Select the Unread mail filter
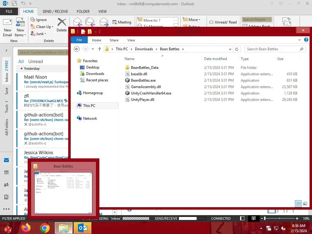This screenshot has height=234, width=312. point(35,62)
